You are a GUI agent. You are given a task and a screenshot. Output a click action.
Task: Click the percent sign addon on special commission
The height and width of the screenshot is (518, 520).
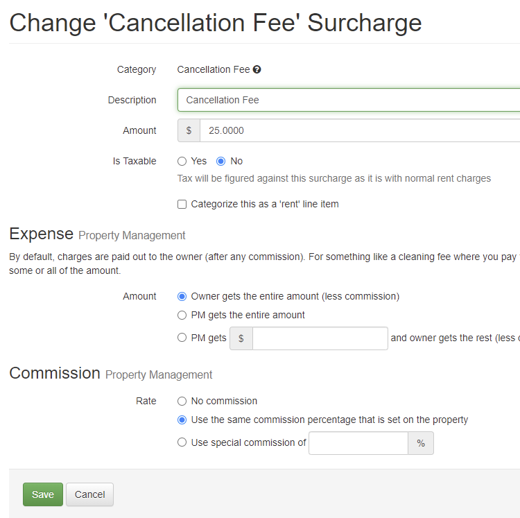click(x=421, y=443)
